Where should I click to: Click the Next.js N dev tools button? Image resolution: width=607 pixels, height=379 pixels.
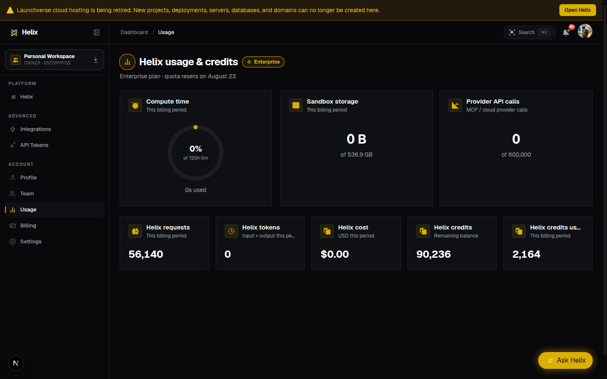[x=16, y=363]
